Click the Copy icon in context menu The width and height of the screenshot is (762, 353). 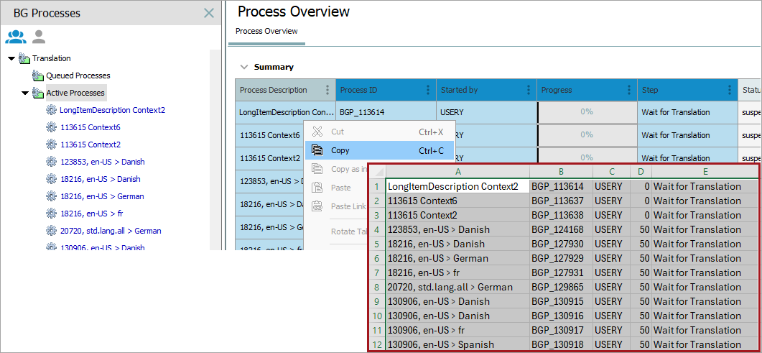coord(317,150)
